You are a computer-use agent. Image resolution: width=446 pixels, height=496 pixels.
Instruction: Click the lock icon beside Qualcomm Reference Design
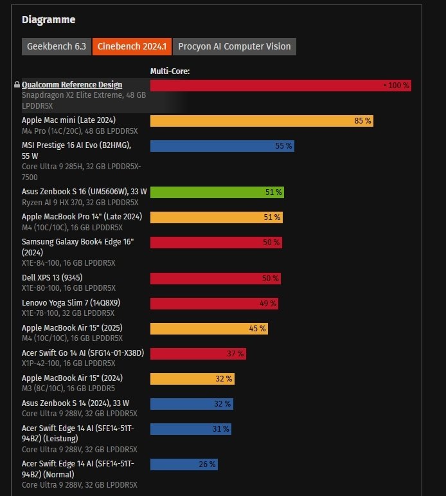pos(17,84)
